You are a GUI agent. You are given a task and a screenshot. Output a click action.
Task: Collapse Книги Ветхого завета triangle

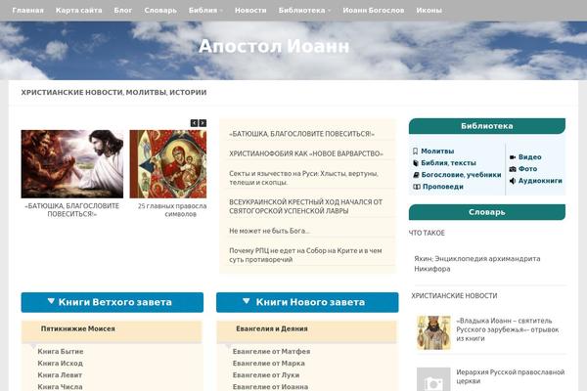(51, 301)
